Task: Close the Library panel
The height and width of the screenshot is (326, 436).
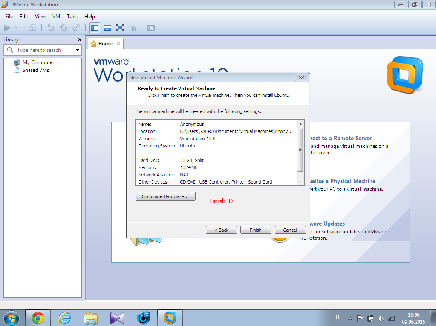Action: point(80,40)
